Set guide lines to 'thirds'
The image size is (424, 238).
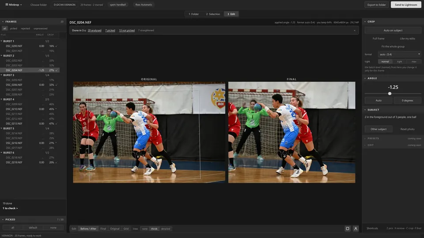(154, 229)
